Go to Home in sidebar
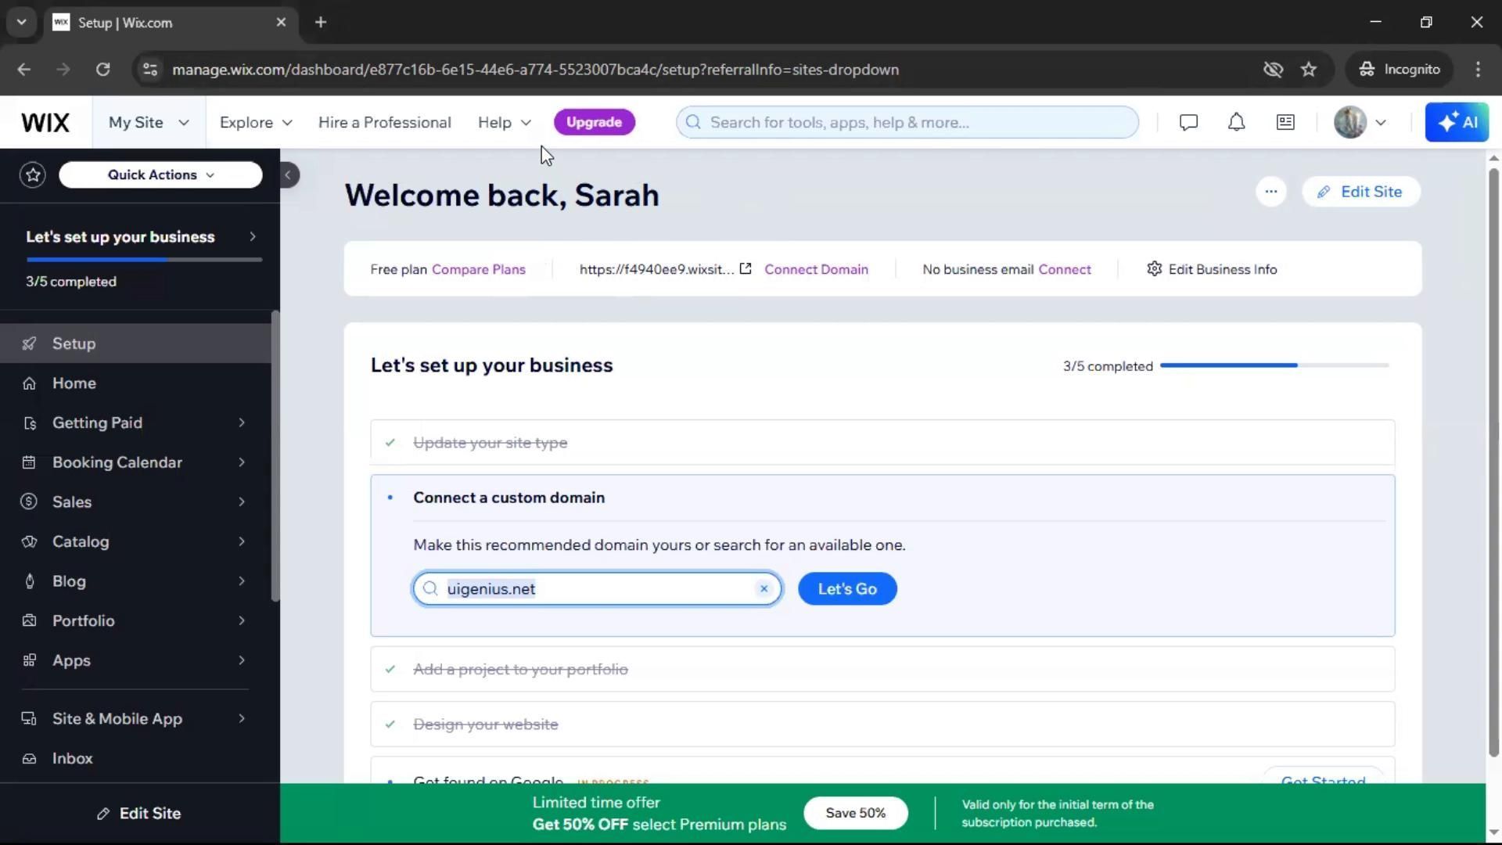The height and width of the screenshot is (845, 1502). point(74,383)
